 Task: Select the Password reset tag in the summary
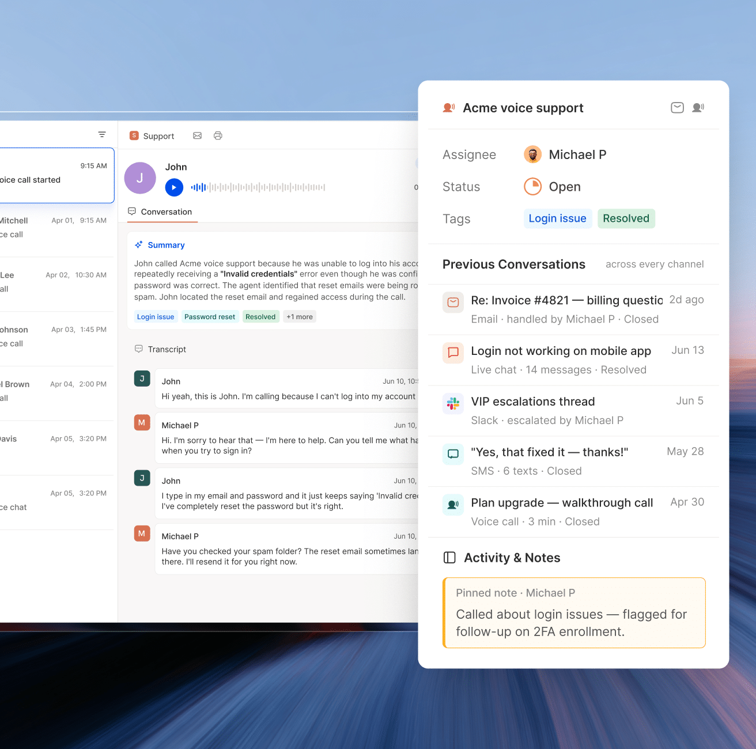(x=210, y=317)
